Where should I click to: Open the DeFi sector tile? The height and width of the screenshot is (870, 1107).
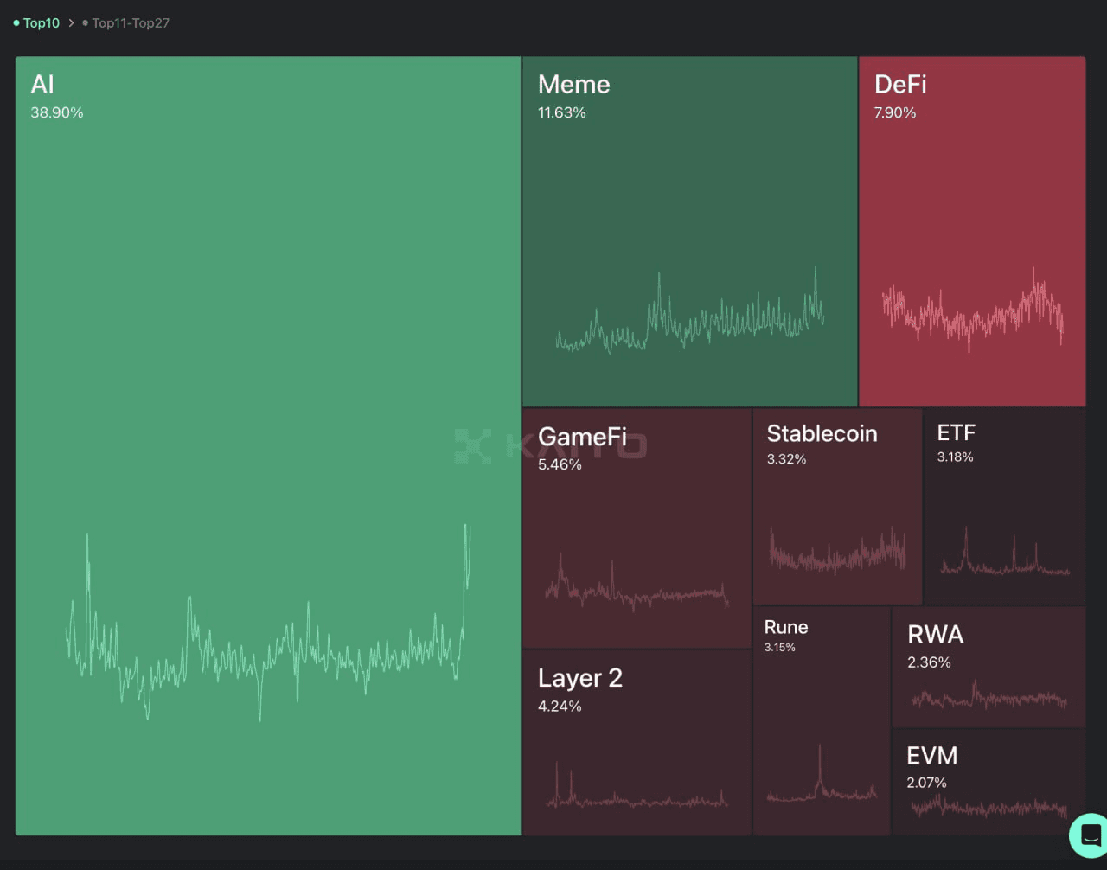972,232
